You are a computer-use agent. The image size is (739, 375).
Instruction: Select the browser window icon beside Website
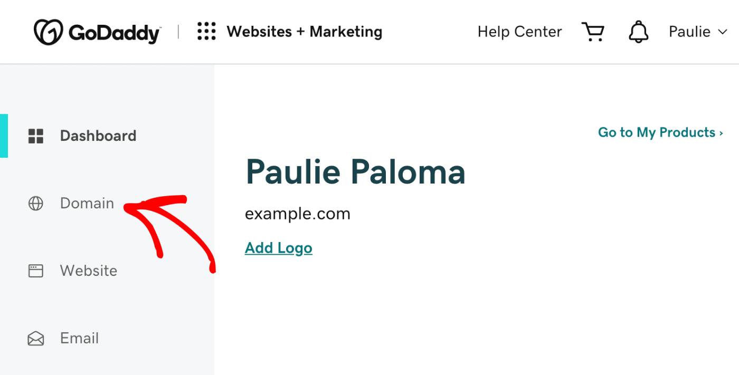35,271
